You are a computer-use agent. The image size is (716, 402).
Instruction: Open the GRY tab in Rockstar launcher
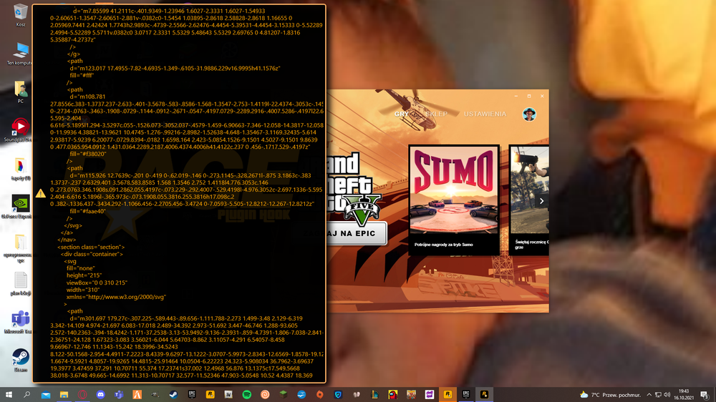(402, 114)
